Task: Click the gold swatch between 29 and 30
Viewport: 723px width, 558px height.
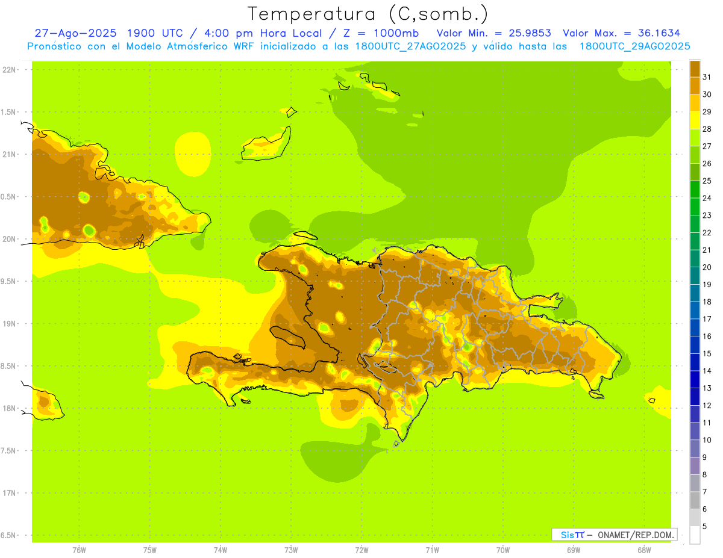Action: [x=695, y=103]
